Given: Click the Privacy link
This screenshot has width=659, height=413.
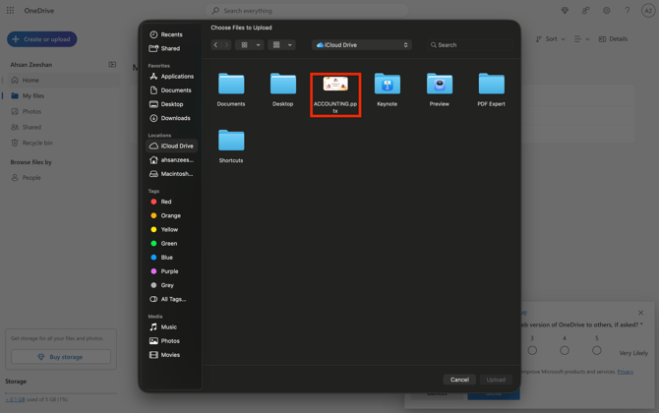Looking at the screenshot, I should [x=626, y=372].
